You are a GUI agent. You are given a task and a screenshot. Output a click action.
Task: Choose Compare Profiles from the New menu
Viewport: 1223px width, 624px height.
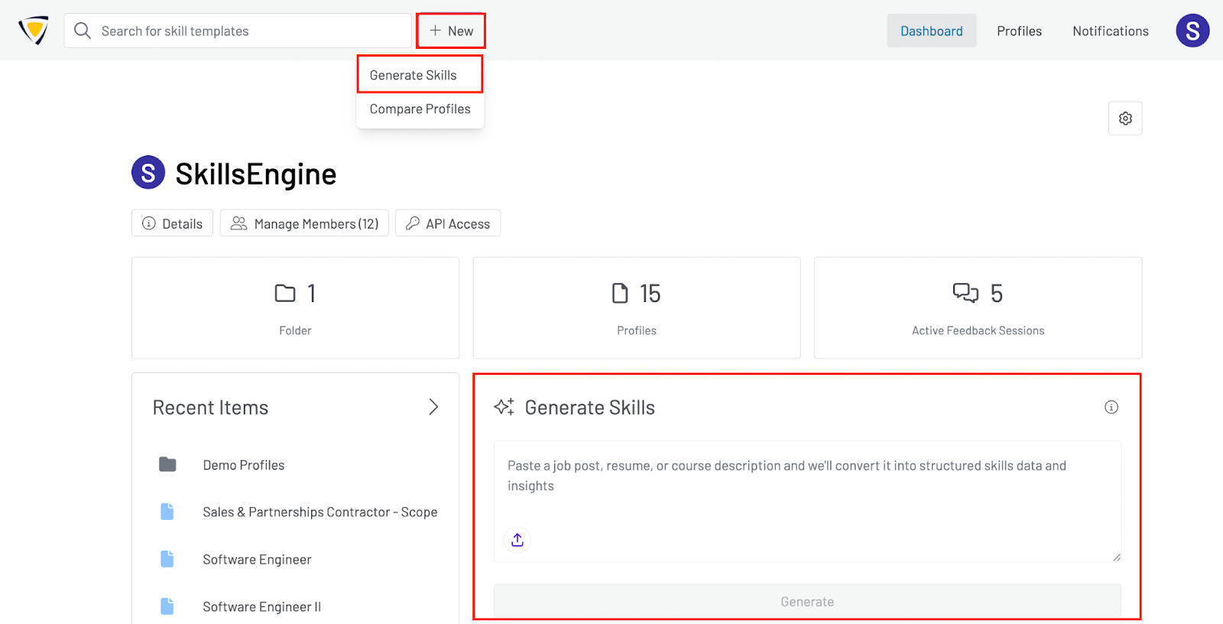tap(420, 109)
